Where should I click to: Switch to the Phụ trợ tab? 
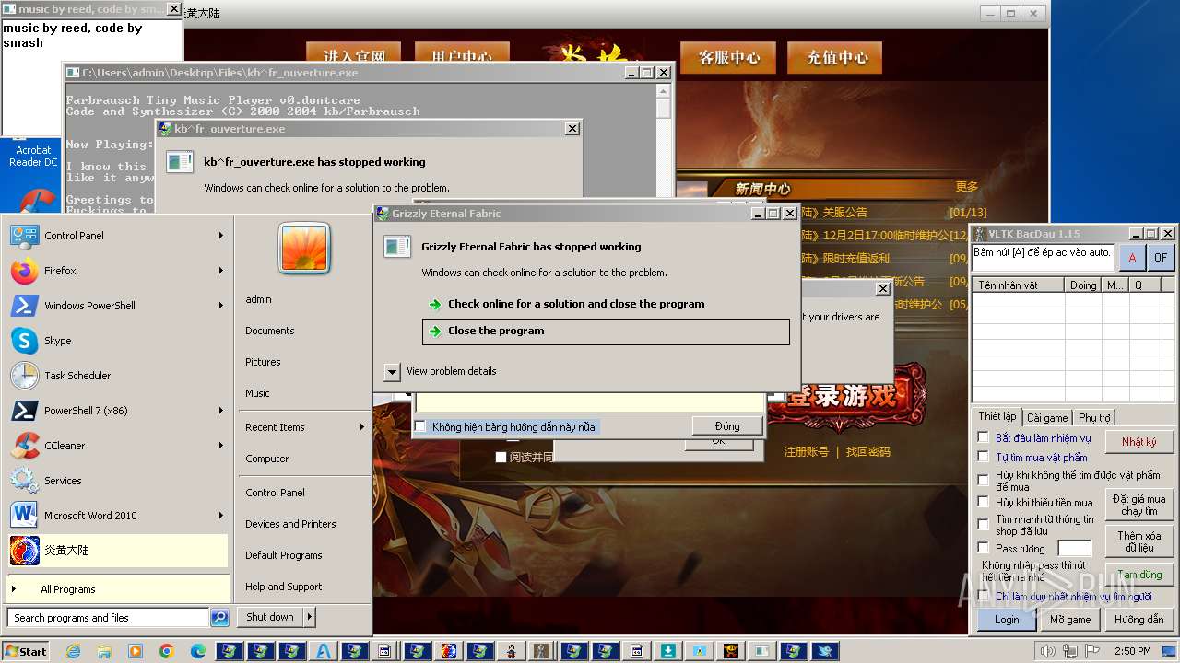click(x=1094, y=417)
